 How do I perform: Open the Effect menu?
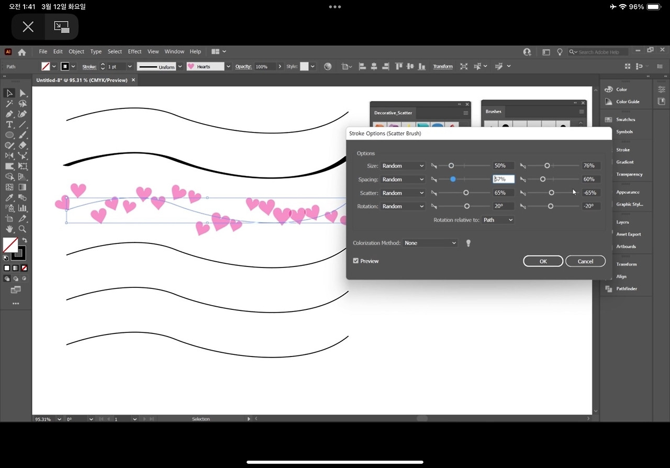pyautogui.click(x=135, y=52)
